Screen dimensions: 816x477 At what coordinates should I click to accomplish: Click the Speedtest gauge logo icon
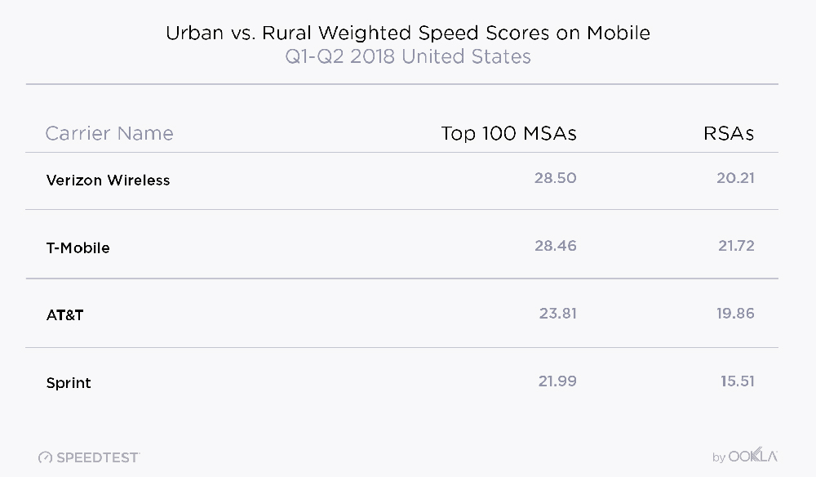[45, 457]
